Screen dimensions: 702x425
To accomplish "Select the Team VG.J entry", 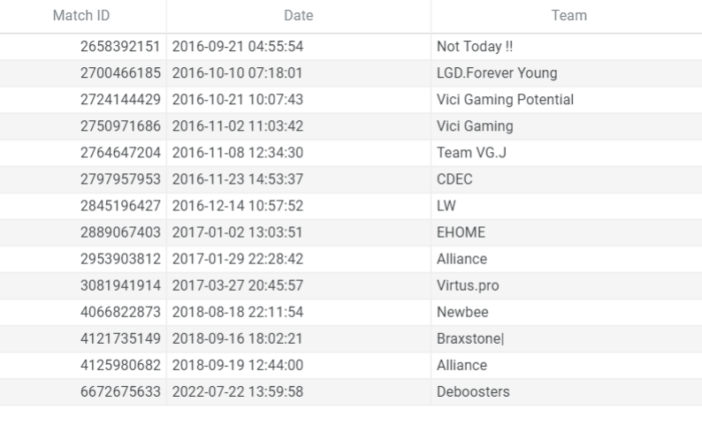I will (471, 153).
